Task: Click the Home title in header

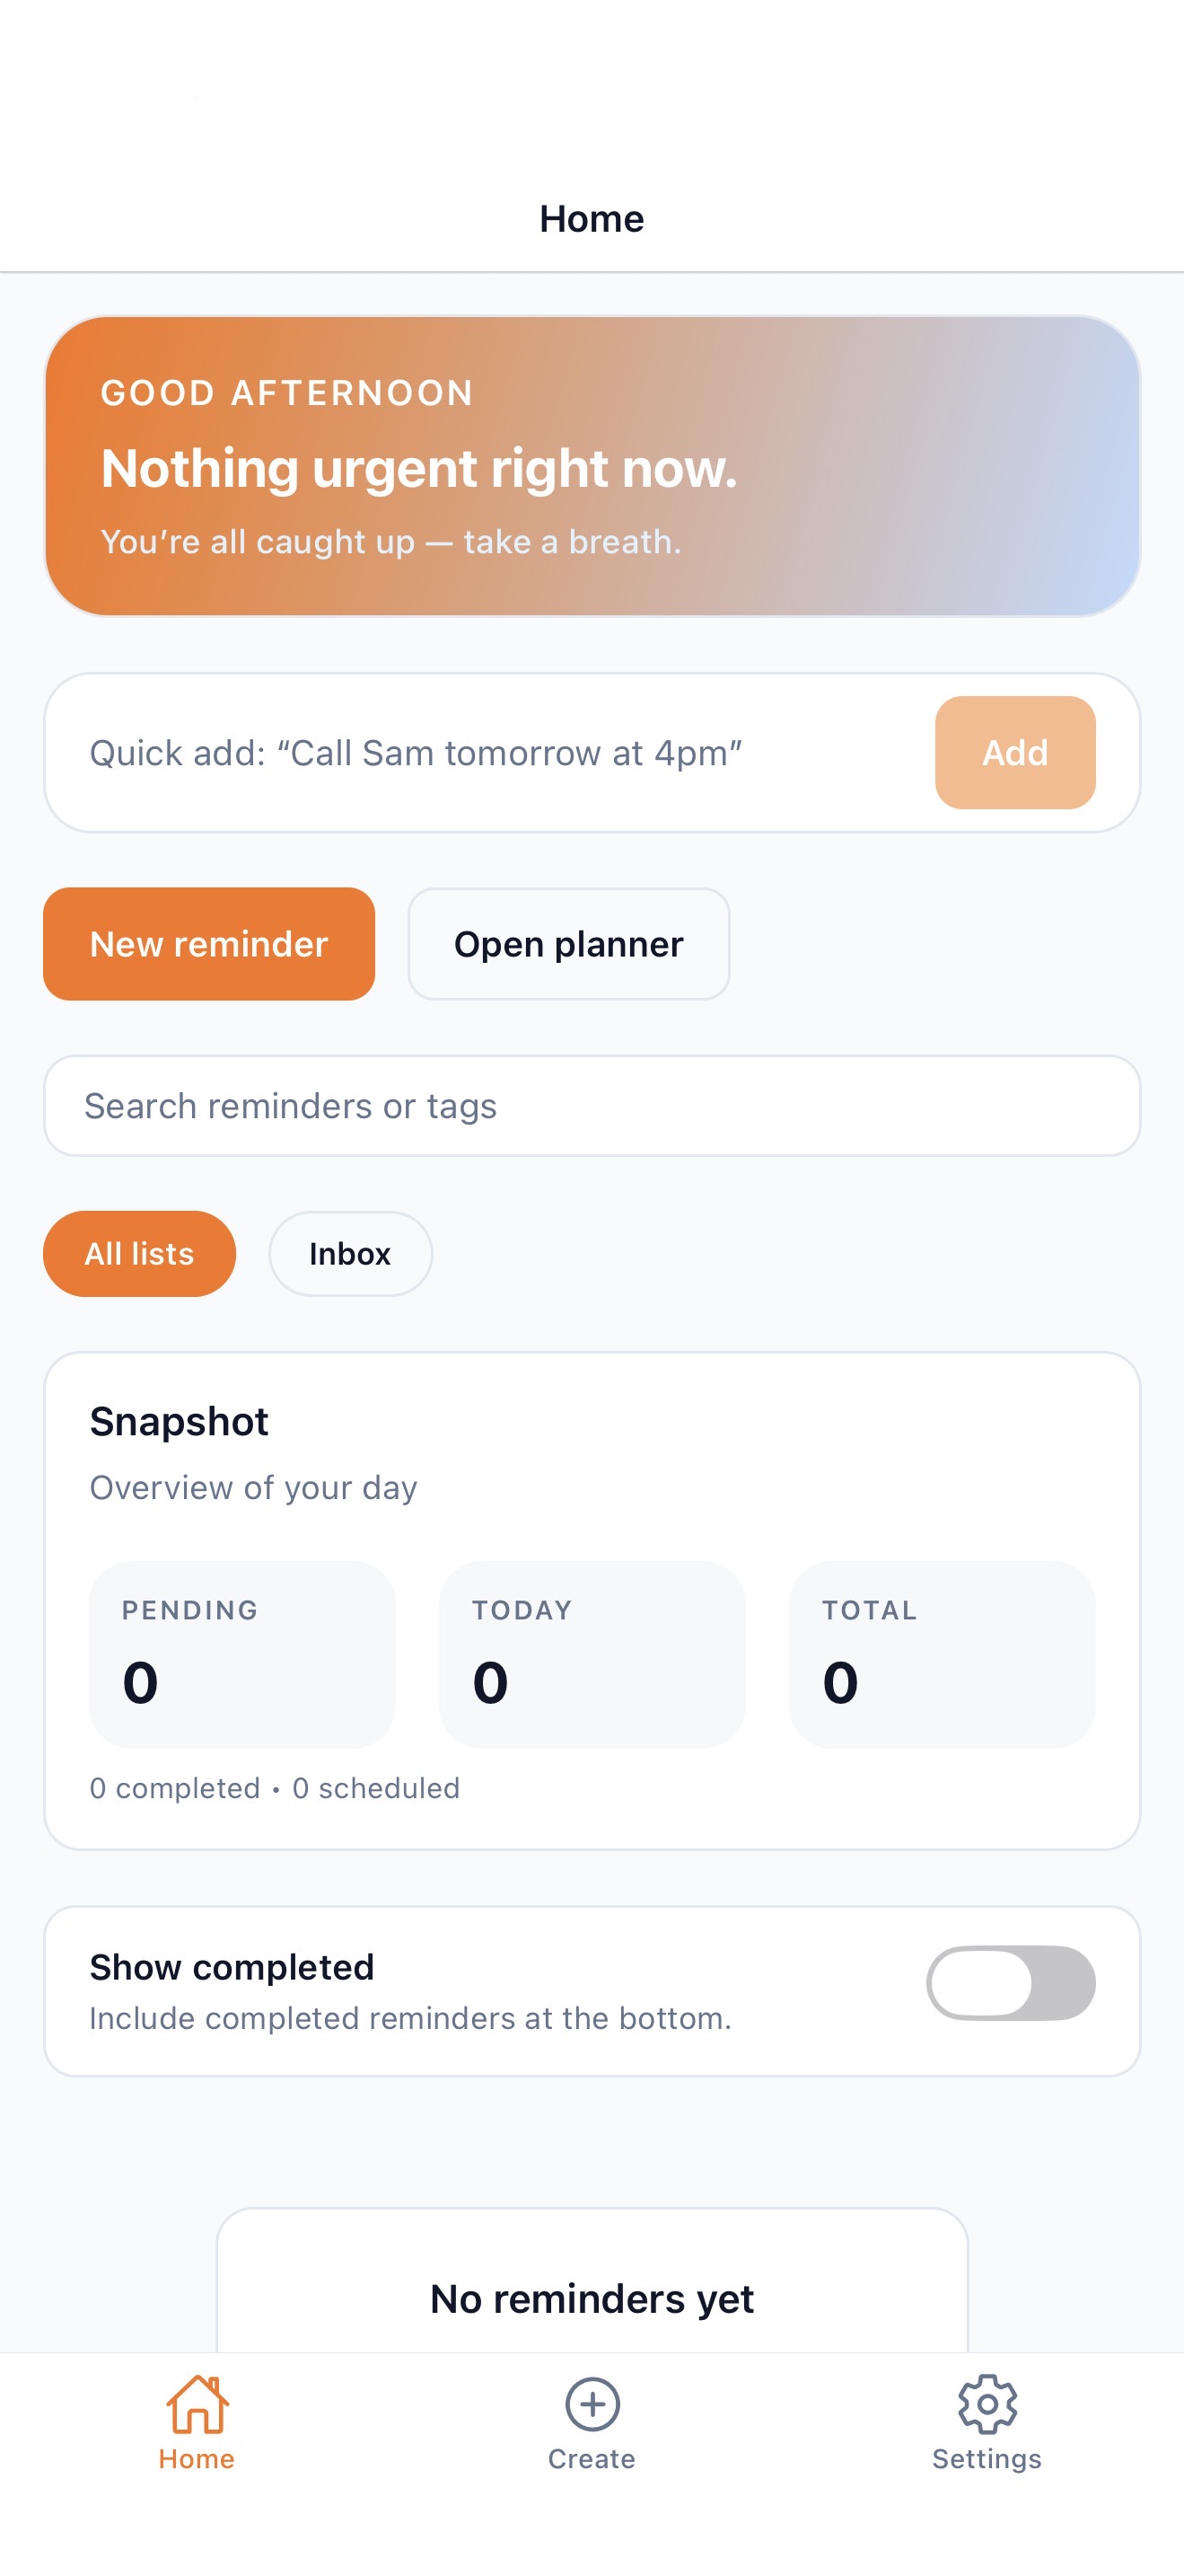Action: point(592,219)
